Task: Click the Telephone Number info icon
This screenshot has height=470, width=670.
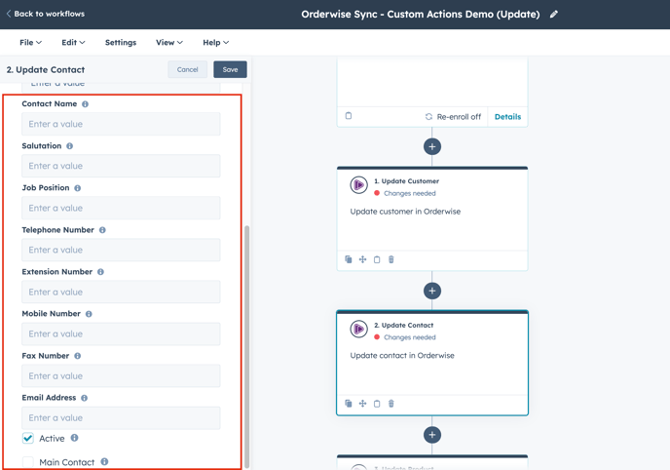Action: 102,230
